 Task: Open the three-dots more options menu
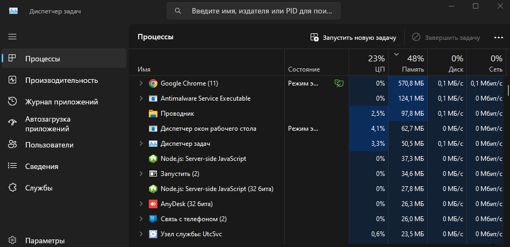[x=498, y=38]
